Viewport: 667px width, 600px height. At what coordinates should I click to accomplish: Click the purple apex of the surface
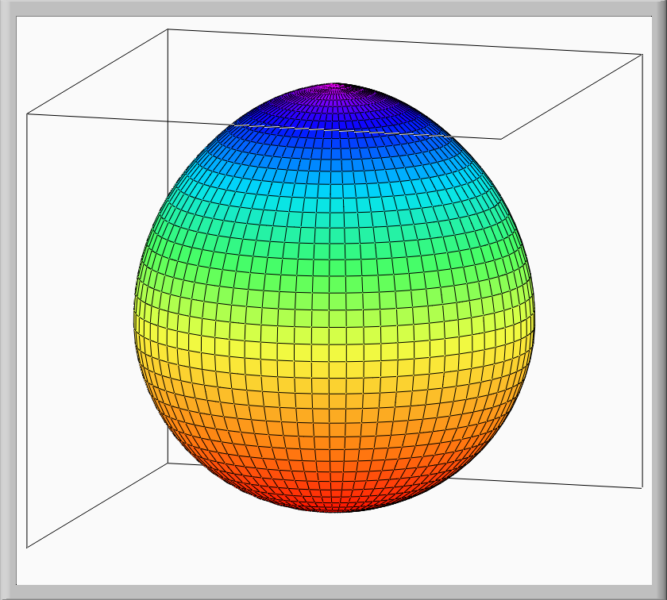pos(337,86)
